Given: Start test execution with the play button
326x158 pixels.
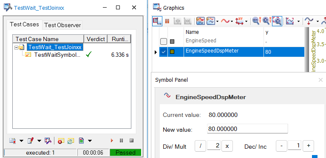Looking at the screenshot, I should point(112,141).
